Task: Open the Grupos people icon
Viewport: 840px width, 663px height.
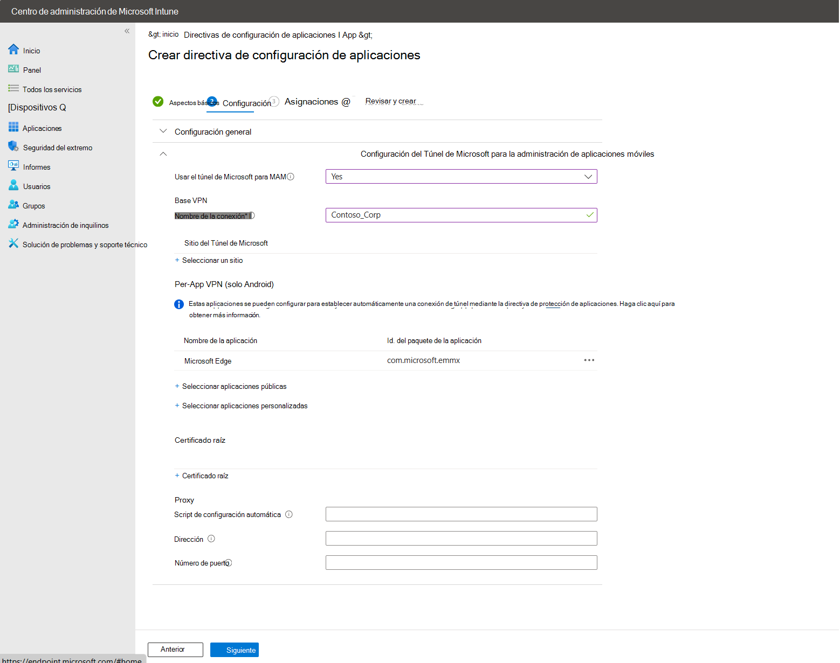Action: (13, 205)
